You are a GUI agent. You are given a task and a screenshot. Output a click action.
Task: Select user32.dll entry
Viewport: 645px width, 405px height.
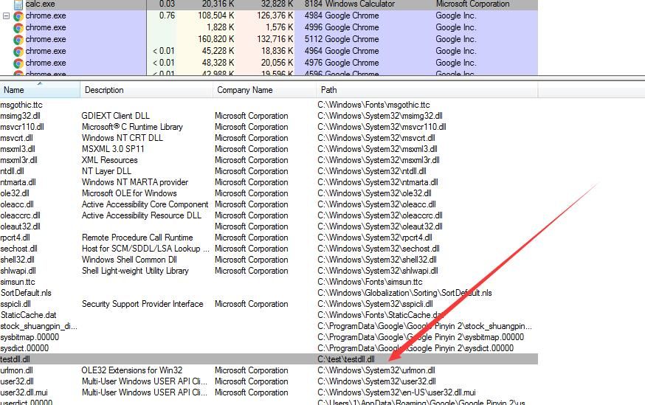coord(17,381)
